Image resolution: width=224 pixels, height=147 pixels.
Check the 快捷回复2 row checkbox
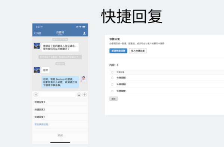[112, 85]
